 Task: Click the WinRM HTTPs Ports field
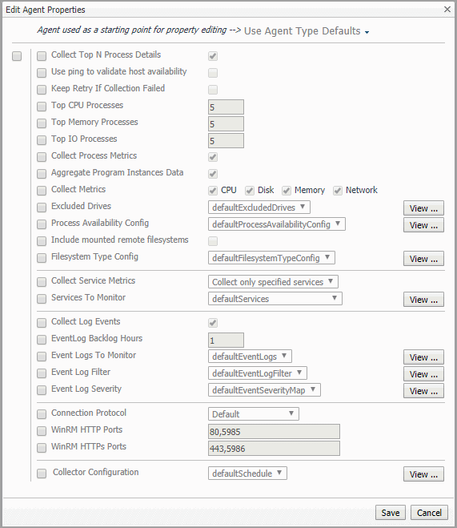click(274, 448)
